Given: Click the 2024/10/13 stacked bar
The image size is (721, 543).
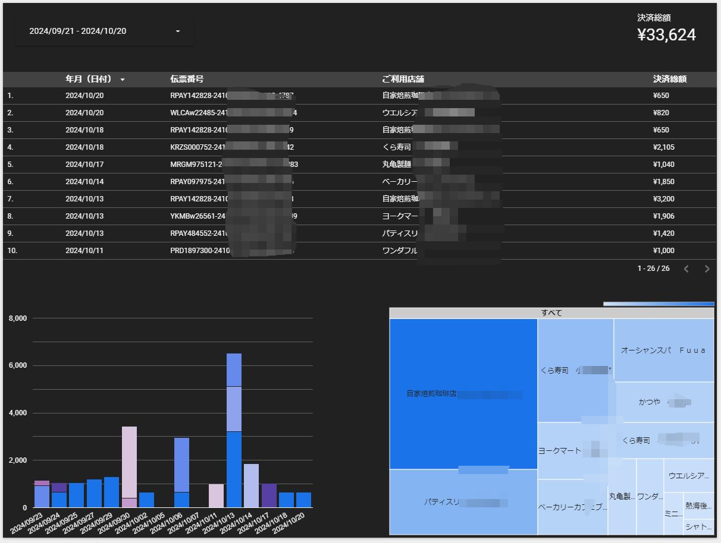Looking at the screenshot, I should pyautogui.click(x=234, y=430).
